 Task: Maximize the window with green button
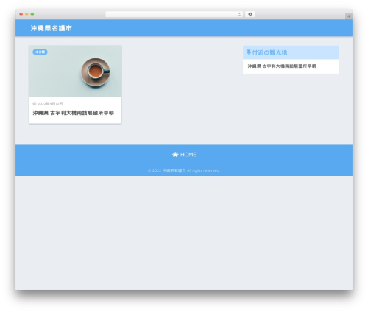[32, 15]
